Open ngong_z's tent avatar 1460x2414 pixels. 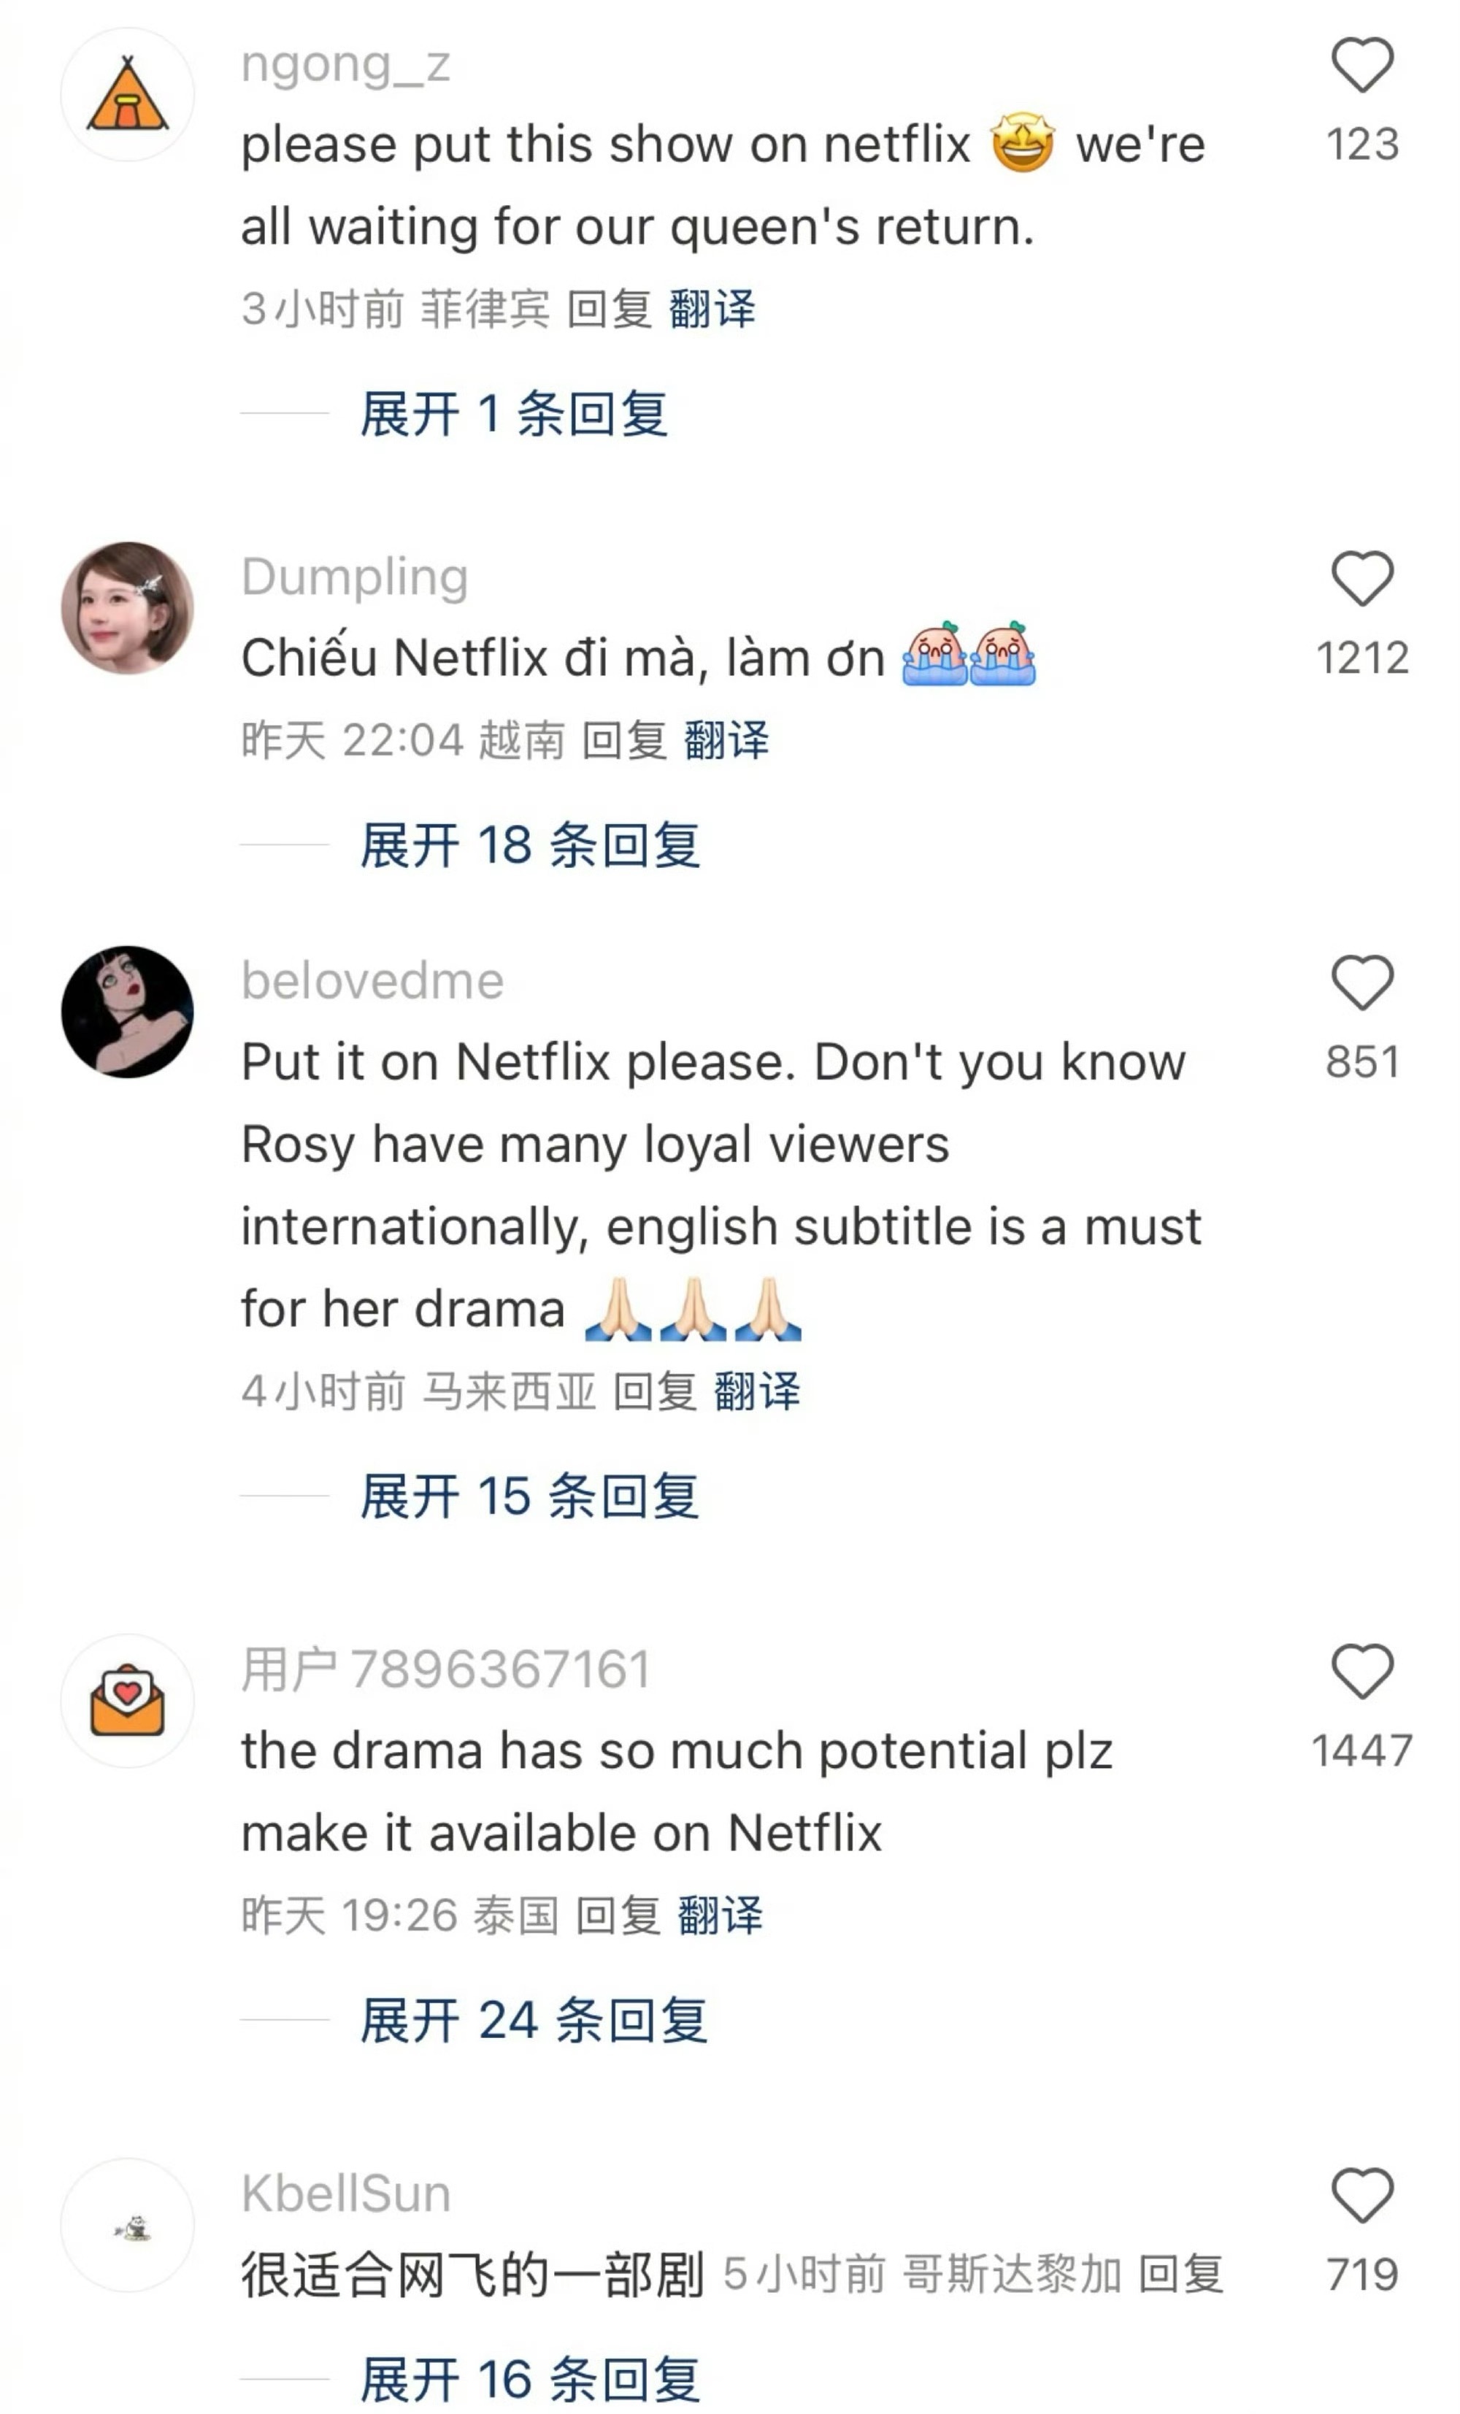click(x=127, y=94)
